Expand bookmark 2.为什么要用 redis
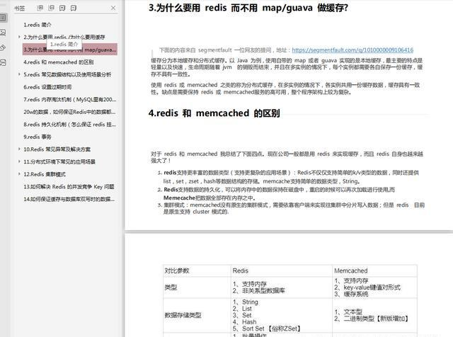The width and height of the screenshot is (453, 337). point(19,37)
